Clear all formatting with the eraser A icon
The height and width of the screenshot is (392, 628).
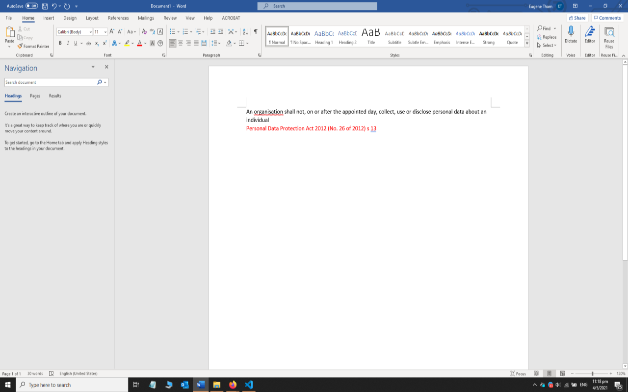(144, 31)
